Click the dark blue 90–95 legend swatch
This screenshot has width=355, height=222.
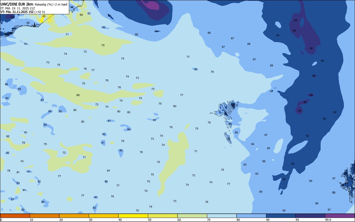[281, 216]
